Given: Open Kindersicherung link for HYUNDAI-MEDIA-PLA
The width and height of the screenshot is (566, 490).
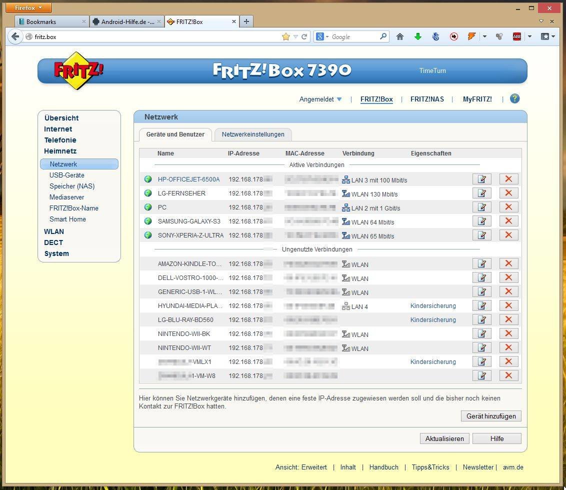Looking at the screenshot, I should click(x=433, y=306).
